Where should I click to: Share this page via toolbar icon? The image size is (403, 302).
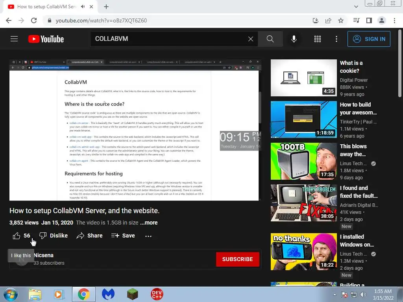[x=328, y=20]
